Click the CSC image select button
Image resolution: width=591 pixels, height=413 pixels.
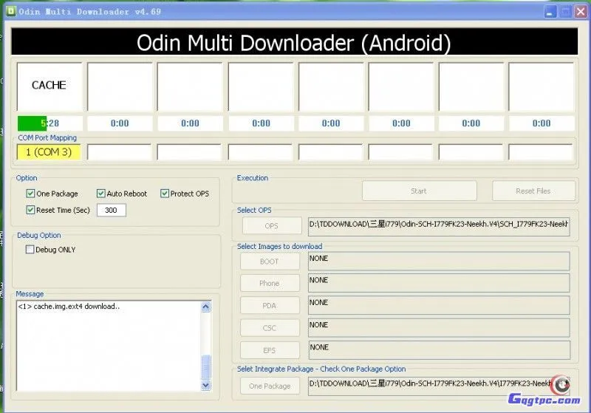coord(270,327)
